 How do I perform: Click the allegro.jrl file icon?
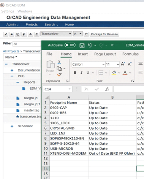point(18,98)
